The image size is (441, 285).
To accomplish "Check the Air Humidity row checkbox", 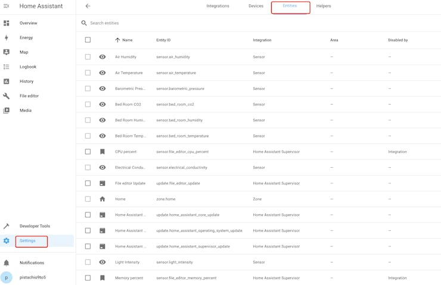I will pyautogui.click(x=88, y=57).
